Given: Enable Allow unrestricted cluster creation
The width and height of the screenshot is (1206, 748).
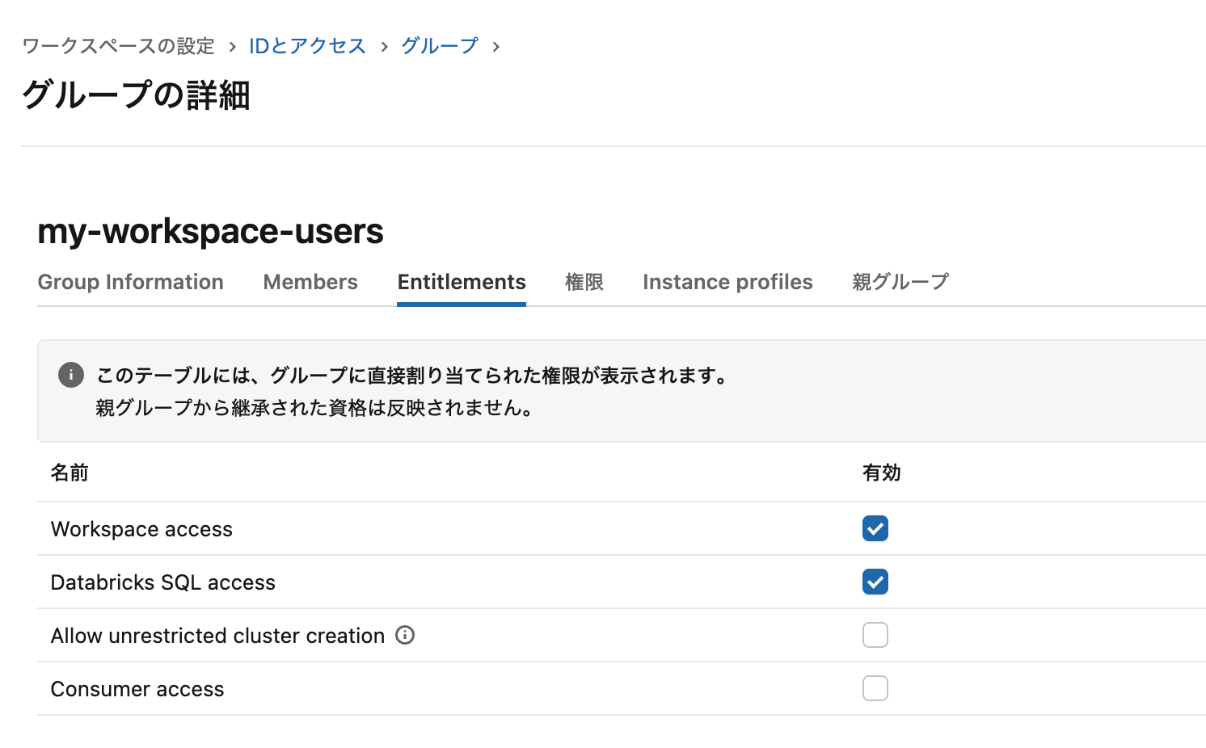Looking at the screenshot, I should click(875, 635).
